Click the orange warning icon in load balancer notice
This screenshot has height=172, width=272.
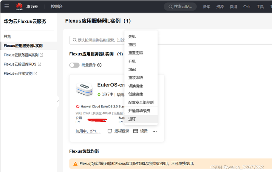pos(75,164)
